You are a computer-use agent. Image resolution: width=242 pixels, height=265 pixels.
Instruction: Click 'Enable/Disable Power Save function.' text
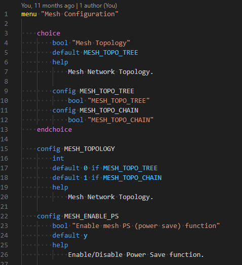point(136,255)
